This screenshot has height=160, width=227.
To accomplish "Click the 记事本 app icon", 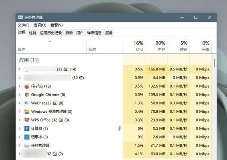I will pos(27,137).
